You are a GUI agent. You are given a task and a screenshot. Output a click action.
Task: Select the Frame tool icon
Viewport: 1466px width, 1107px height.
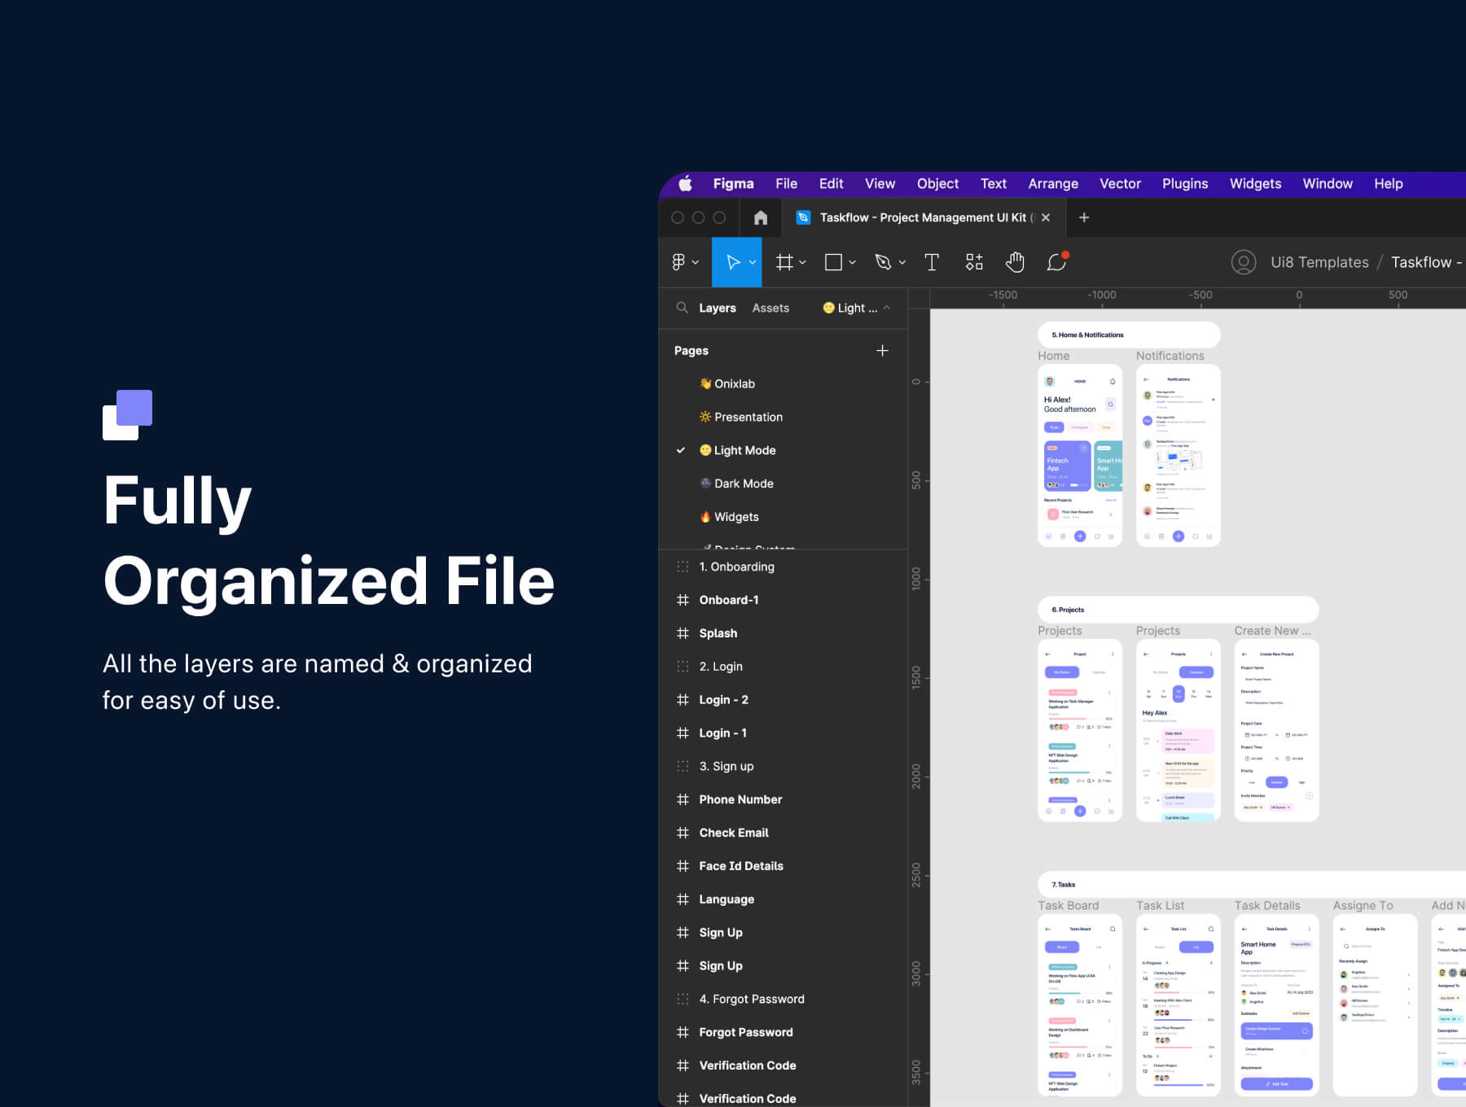click(x=783, y=262)
